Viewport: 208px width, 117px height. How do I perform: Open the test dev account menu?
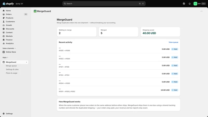[200, 4]
